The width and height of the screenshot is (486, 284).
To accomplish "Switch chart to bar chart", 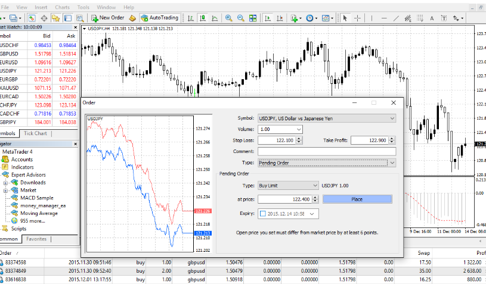I will coord(191,18).
